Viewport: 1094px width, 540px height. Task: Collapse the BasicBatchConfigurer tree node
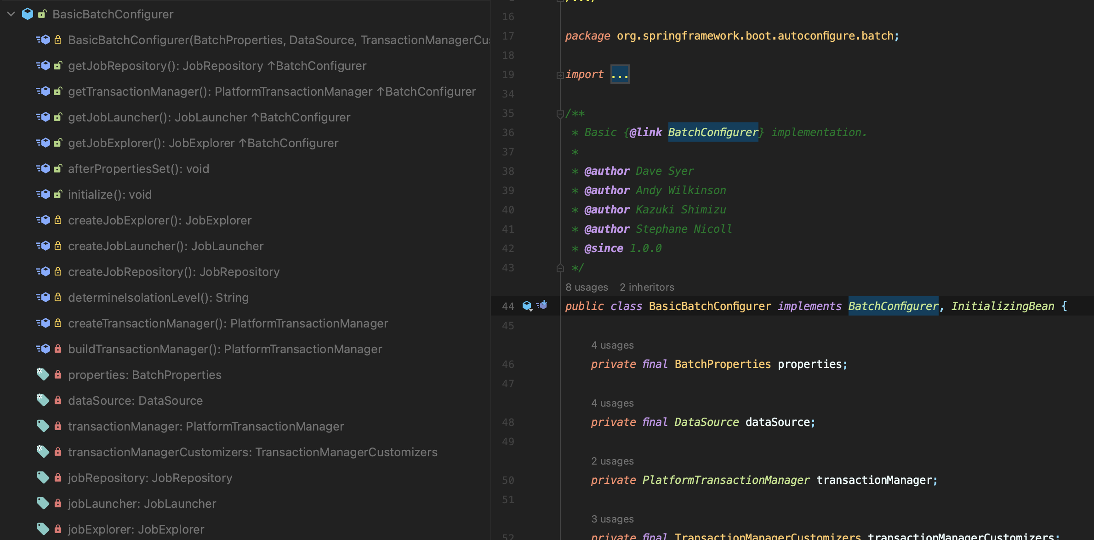click(11, 14)
